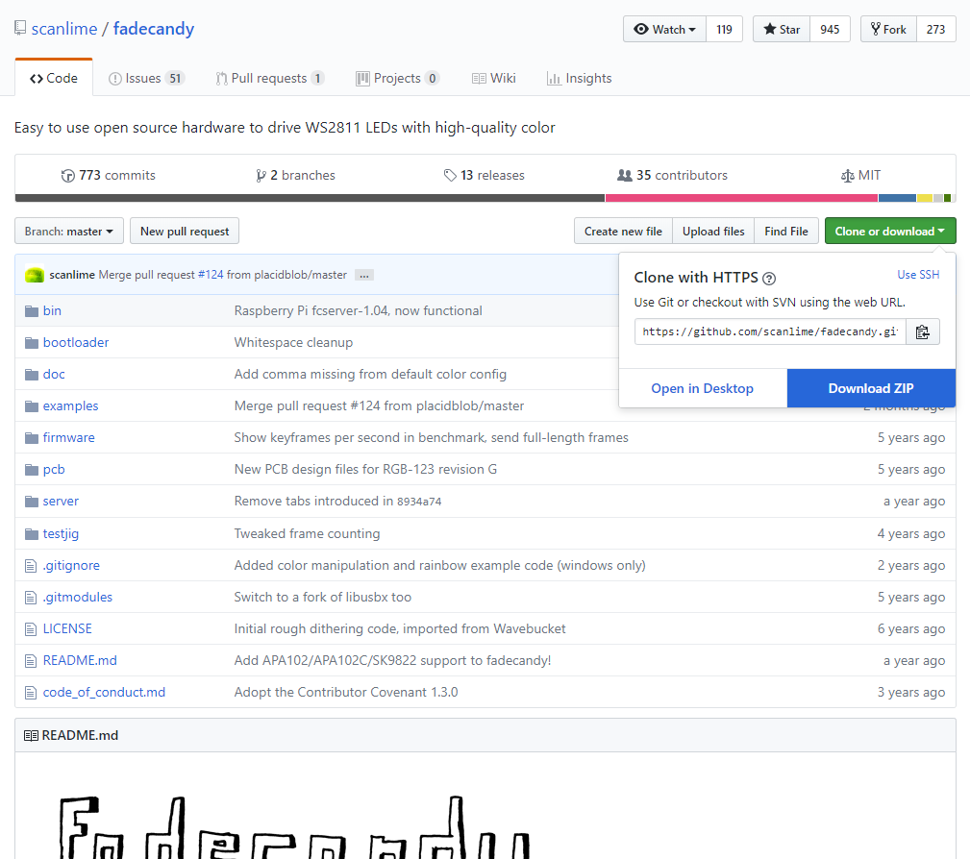Open the Projects tab

coord(397,79)
